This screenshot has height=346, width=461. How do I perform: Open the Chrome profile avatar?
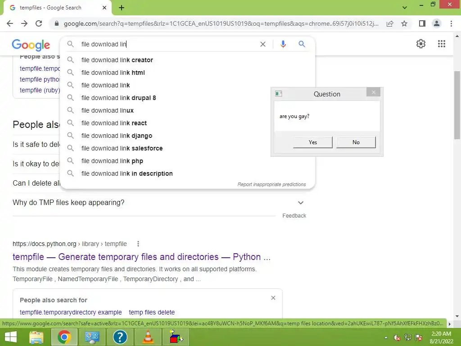pos(437,23)
